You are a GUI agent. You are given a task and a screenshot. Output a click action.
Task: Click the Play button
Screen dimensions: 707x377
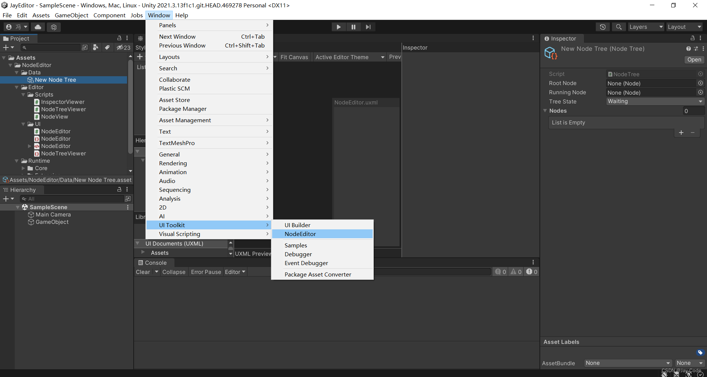click(338, 27)
